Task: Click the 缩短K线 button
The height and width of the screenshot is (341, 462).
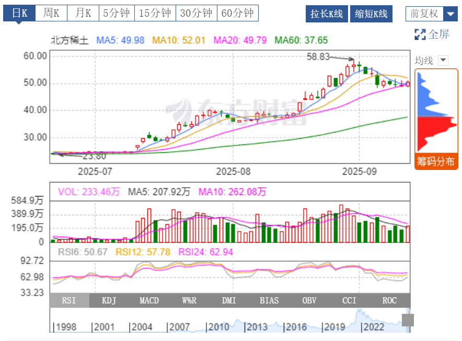Action: (x=371, y=14)
